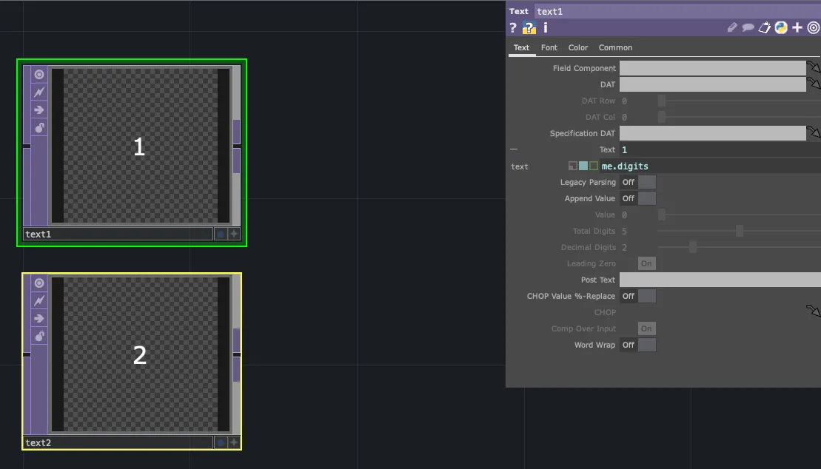This screenshot has height=469, width=821.
Task: Click the comment bubble icon in header
Action: pos(748,28)
